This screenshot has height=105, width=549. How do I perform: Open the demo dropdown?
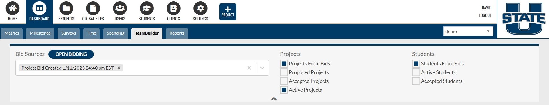[x=468, y=31]
